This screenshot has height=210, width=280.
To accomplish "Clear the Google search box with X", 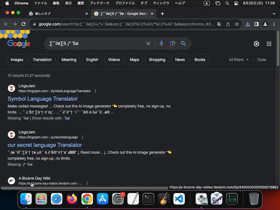I will (148, 43).
